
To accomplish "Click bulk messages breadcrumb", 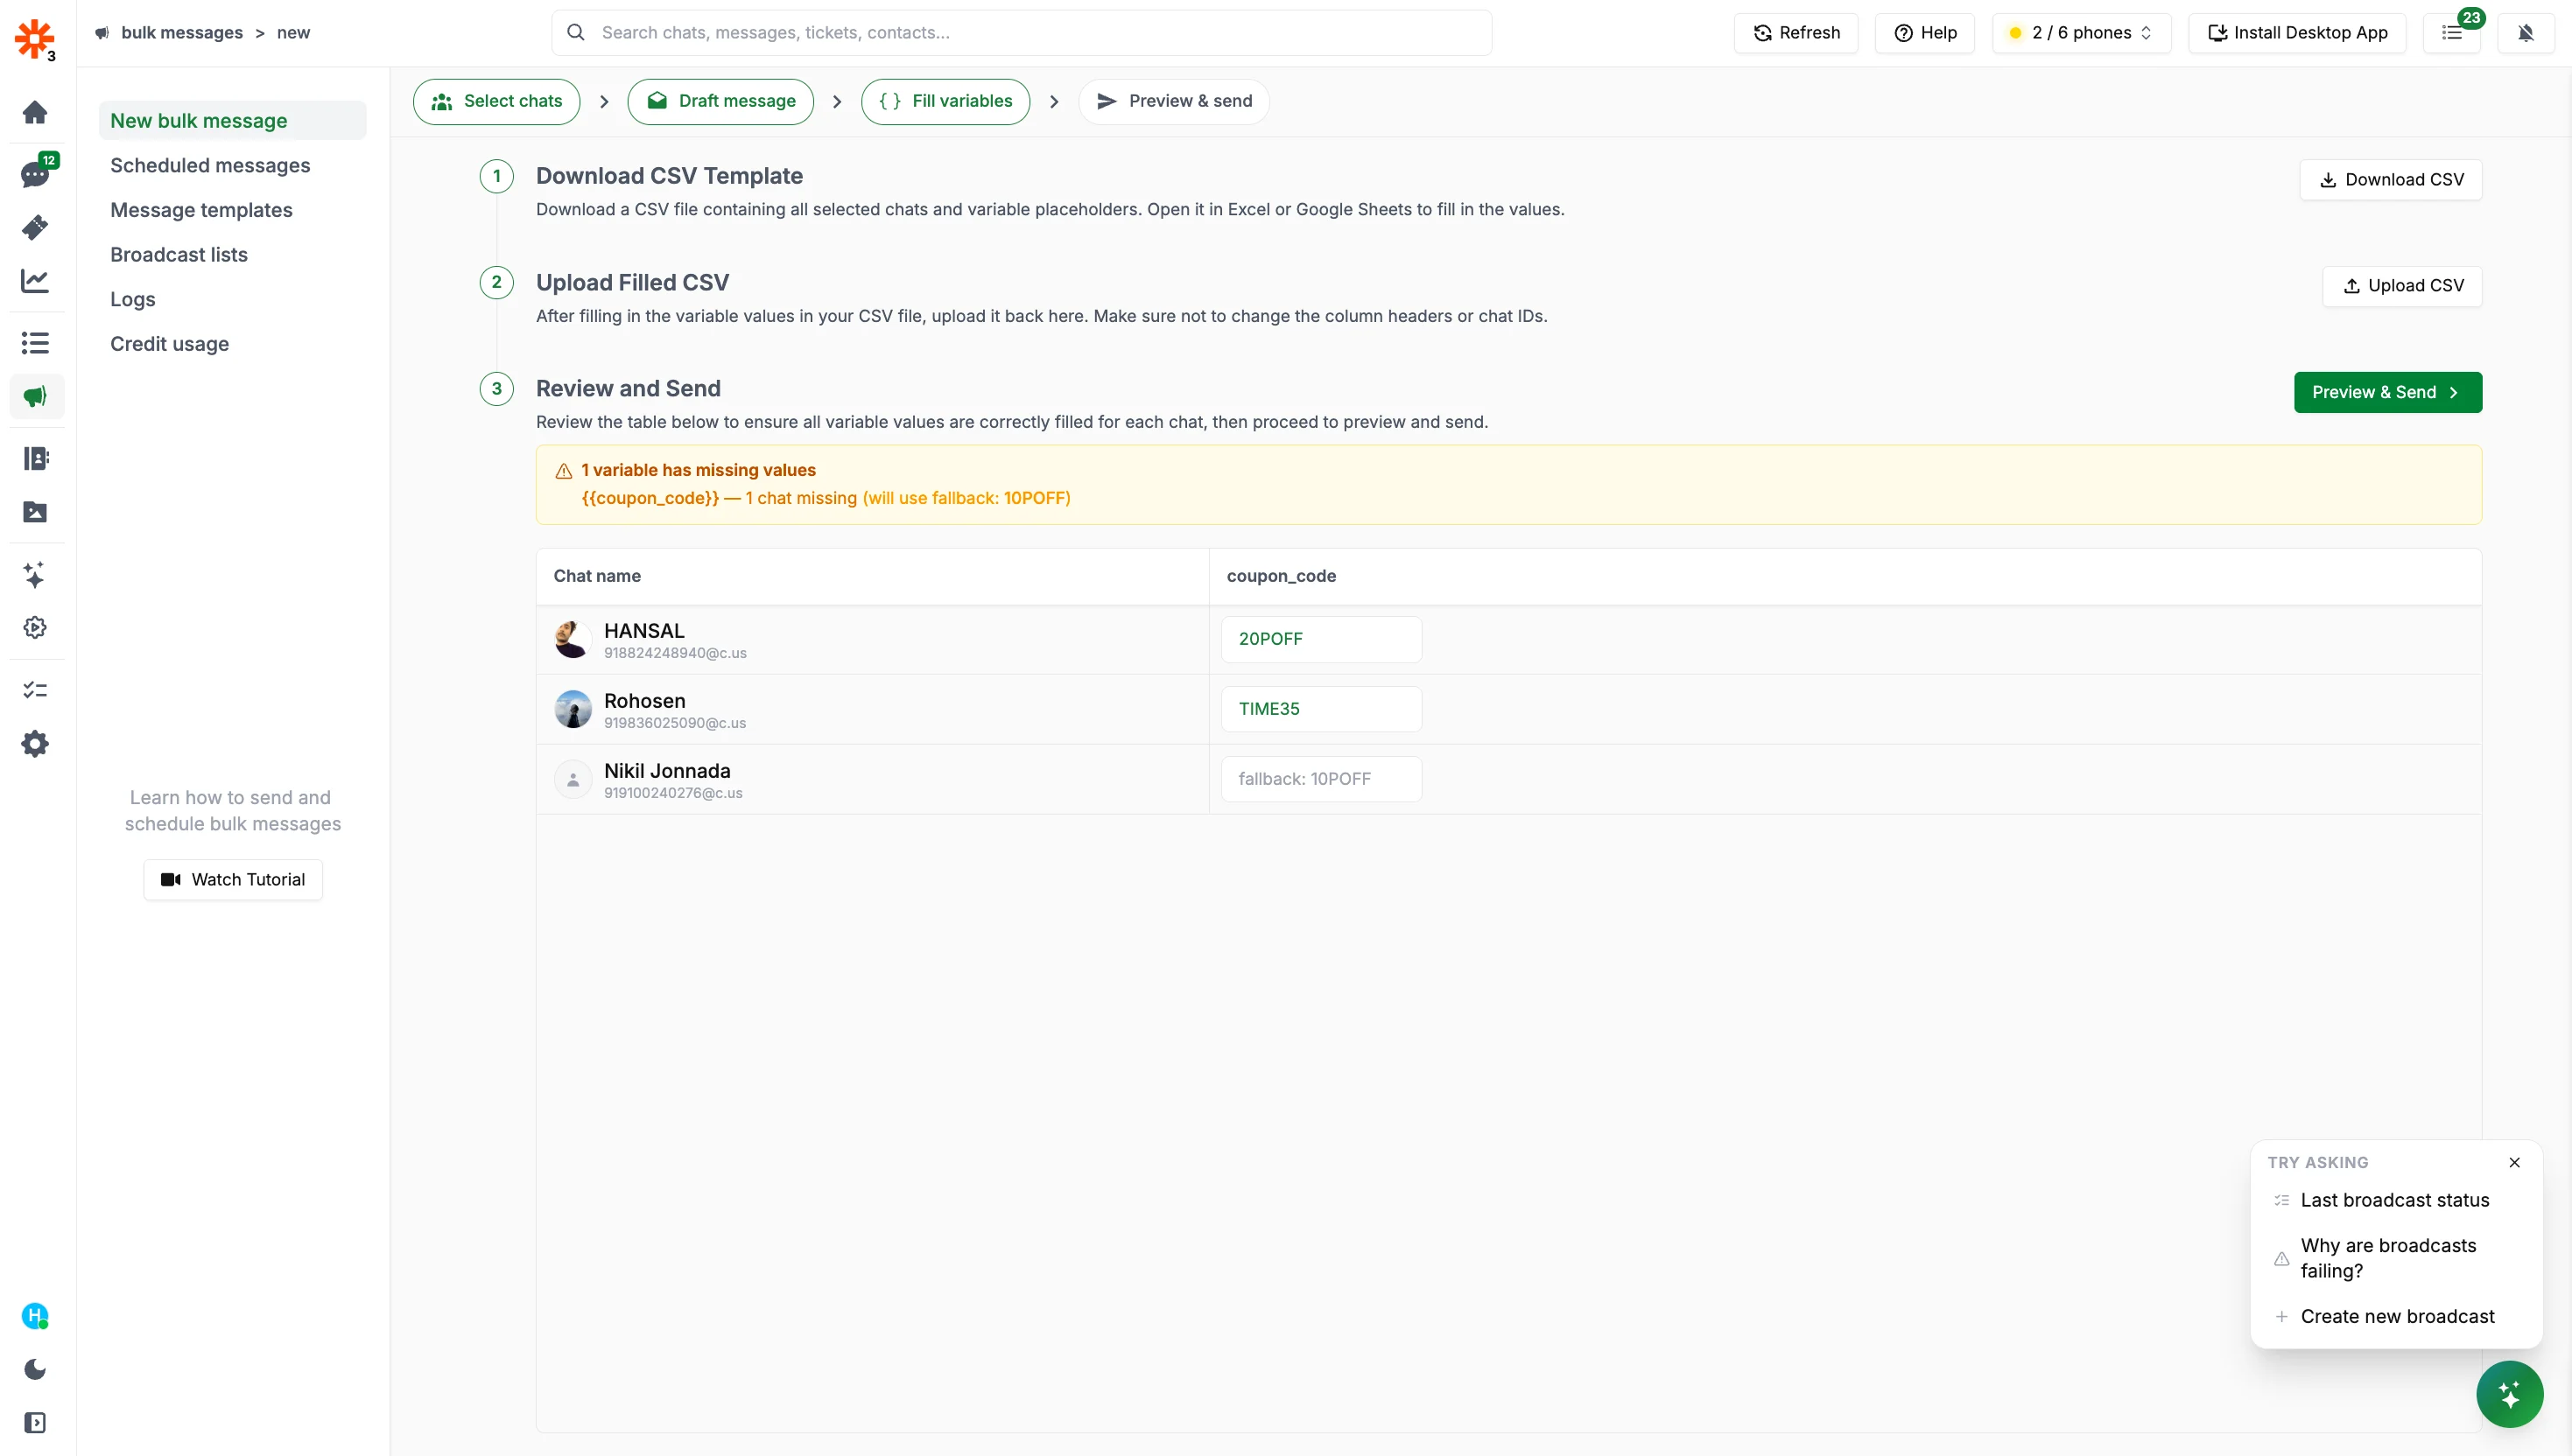I will tap(182, 33).
